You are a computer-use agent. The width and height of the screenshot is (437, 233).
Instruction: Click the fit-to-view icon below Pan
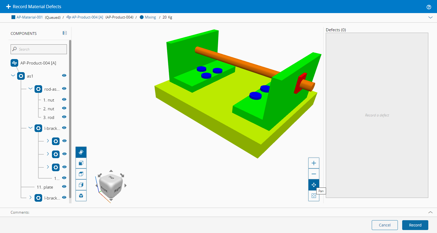[314, 196]
